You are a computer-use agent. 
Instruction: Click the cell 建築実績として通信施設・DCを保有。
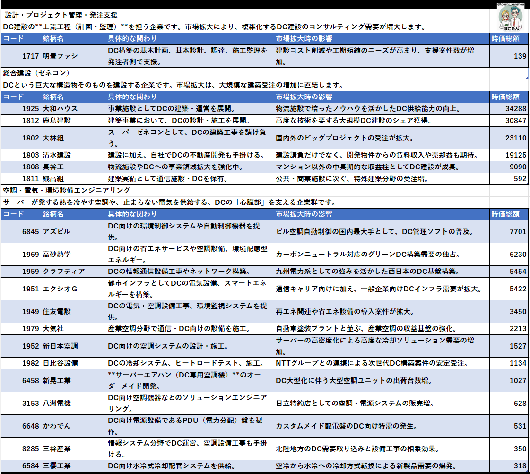coord(190,179)
